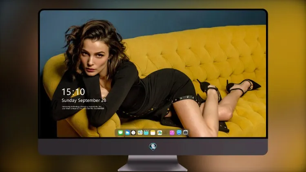Viewport: 306px width, 172px height.
Task: Click empty dock space beside Camera icon
Action: tap(189, 132)
